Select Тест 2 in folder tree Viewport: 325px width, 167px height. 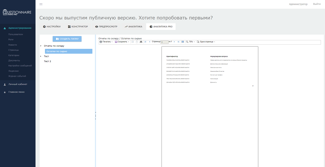pyautogui.click(x=47, y=61)
